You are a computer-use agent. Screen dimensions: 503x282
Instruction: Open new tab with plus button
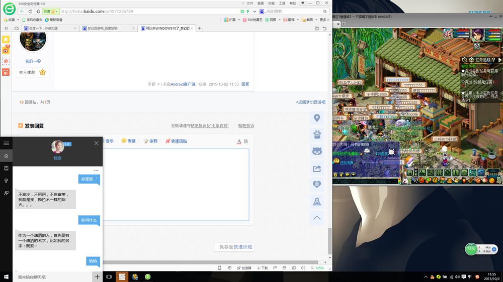[x=199, y=28]
